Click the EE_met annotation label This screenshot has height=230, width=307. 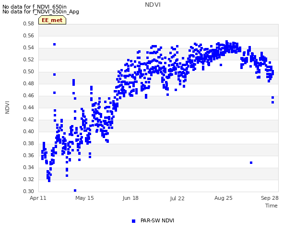pos(52,20)
